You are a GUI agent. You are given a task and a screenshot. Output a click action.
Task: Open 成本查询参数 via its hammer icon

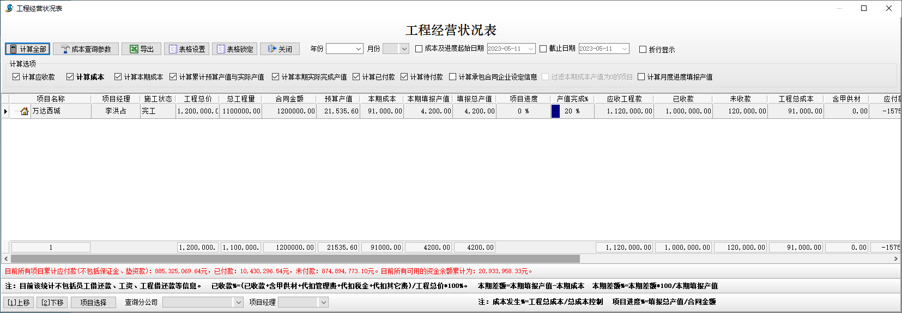click(65, 49)
